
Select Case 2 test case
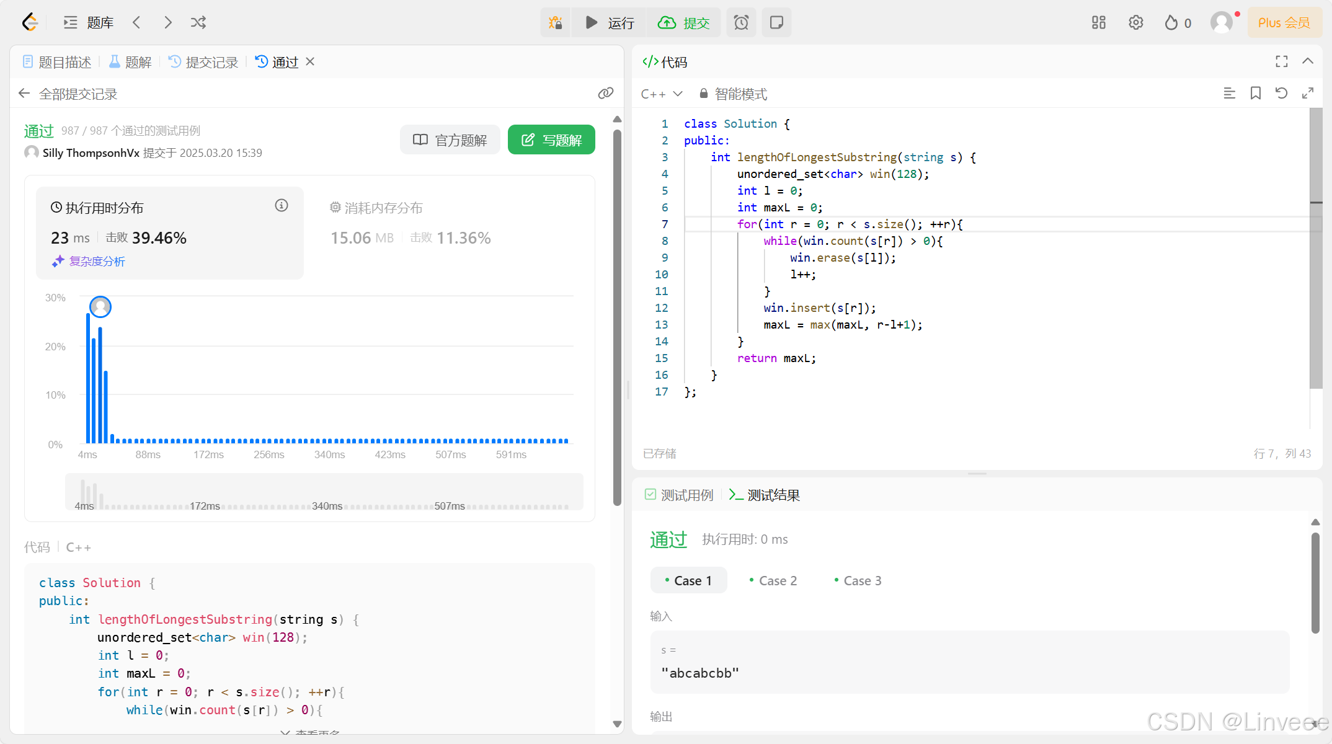[773, 581]
